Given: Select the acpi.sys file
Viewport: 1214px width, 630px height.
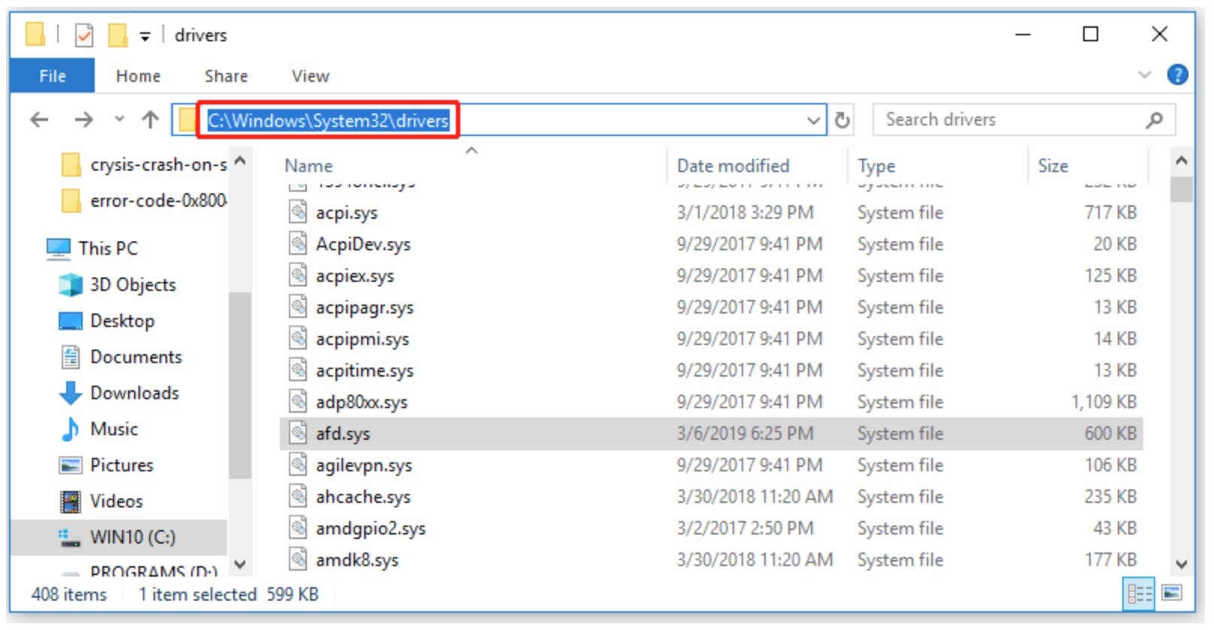Looking at the screenshot, I should pos(346,214).
